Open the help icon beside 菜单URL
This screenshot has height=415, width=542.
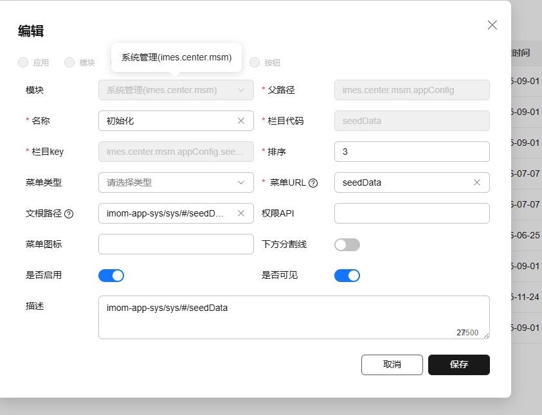click(x=313, y=183)
